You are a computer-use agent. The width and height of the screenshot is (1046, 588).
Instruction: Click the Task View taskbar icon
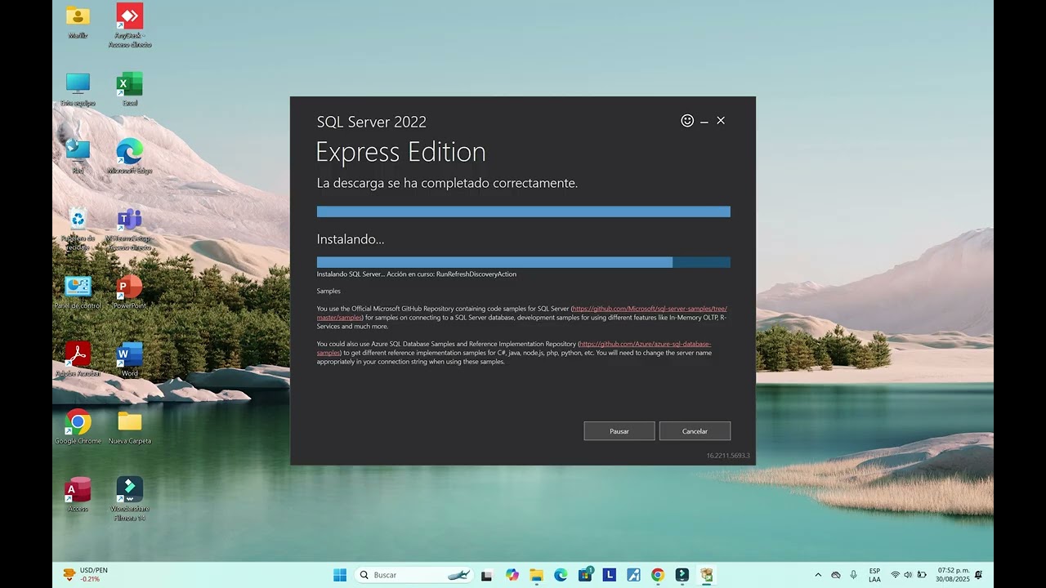click(487, 575)
